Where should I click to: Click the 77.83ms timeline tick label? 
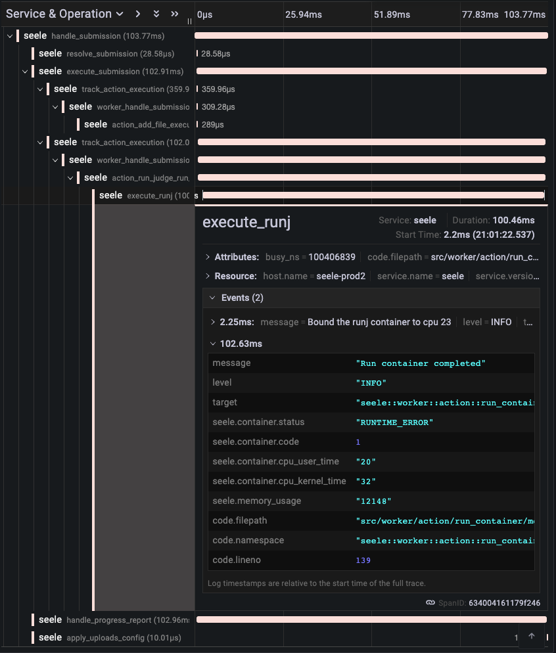pos(480,14)
